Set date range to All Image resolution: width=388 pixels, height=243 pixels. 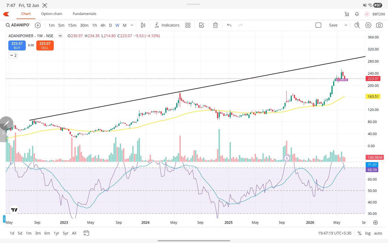point(74,233)
